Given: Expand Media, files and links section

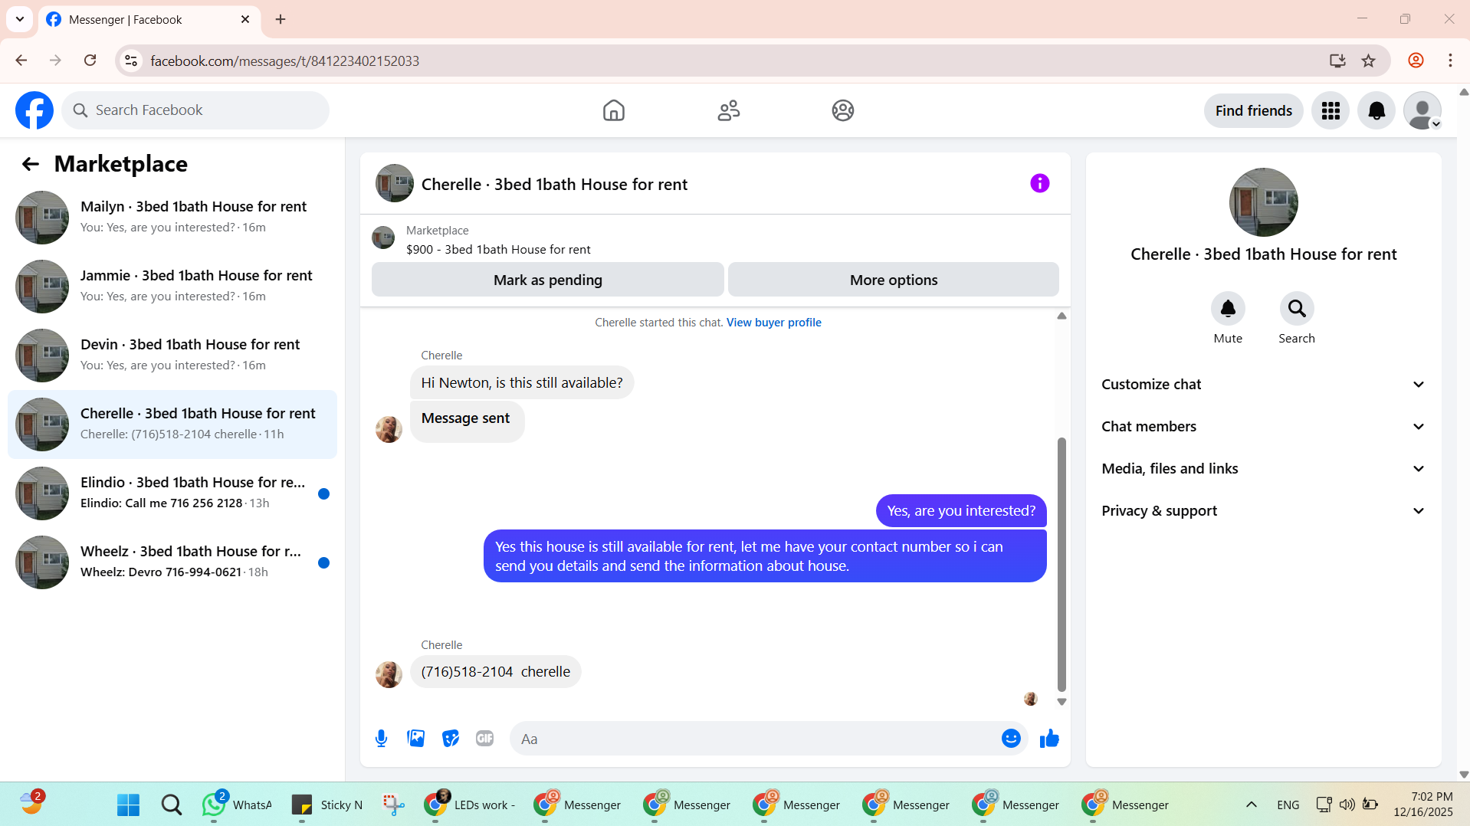Looking at the screenshot, I should [x=1263, y=469].
